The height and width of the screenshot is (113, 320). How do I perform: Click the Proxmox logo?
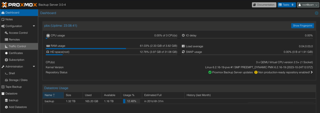19,5
